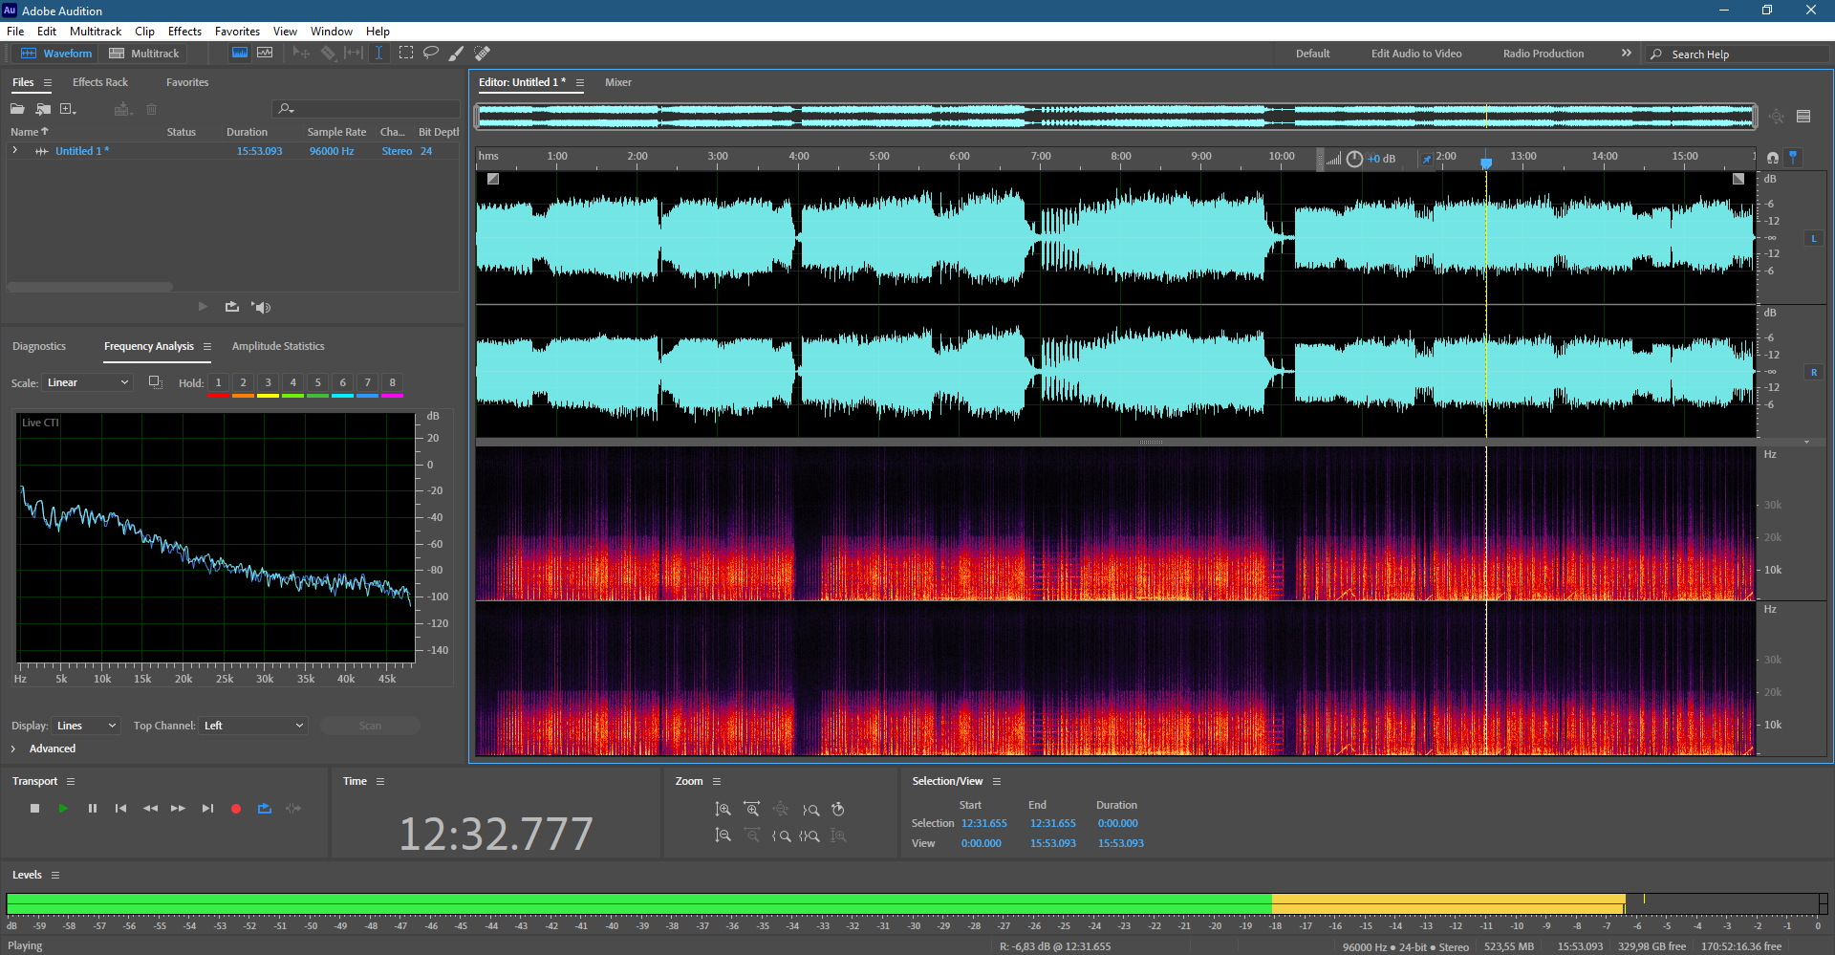The height and width of the screenshot is (955, 1835).
Task: Toggle right channel R enable button
Action: (x=1813, y=372)
